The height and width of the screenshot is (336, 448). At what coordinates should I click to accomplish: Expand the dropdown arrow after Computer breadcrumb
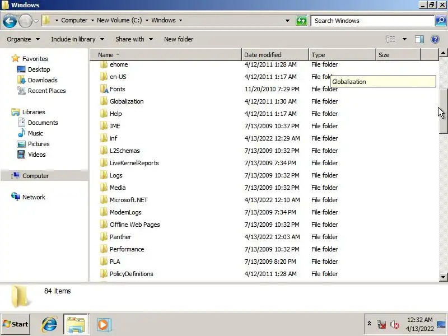pos(92,20)
